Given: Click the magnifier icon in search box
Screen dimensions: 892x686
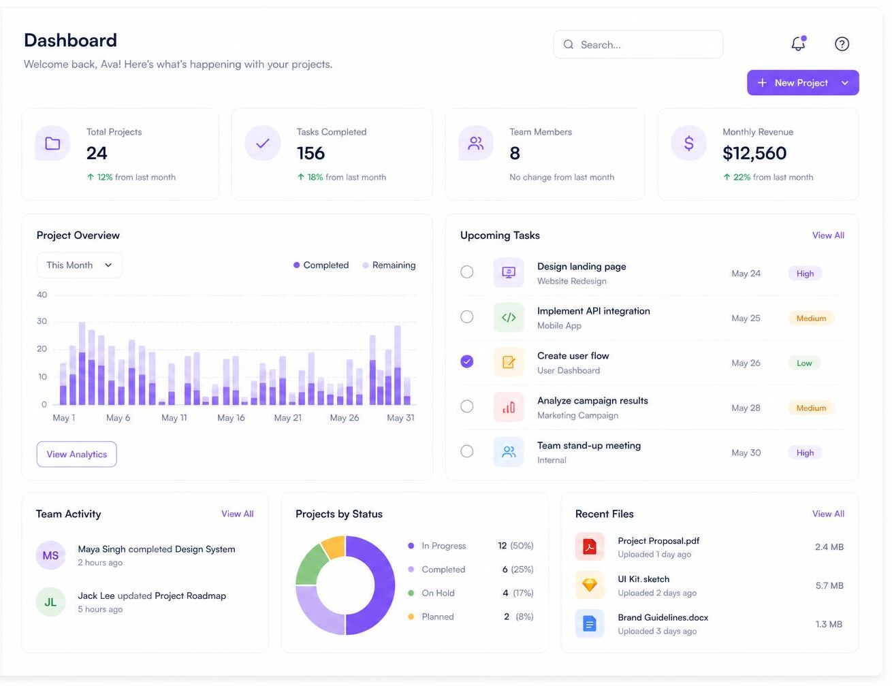Looking at the screenshot, I should point(568,44).
